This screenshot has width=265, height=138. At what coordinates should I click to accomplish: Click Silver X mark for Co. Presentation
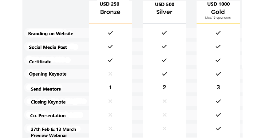164,115
